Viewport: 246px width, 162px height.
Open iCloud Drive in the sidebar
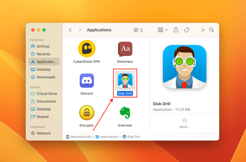47,94
